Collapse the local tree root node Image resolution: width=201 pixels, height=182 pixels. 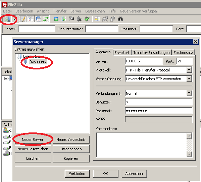(6, 78)
